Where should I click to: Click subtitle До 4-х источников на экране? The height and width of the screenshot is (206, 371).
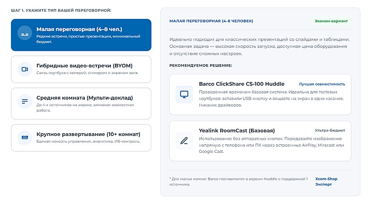click(85, 108)
